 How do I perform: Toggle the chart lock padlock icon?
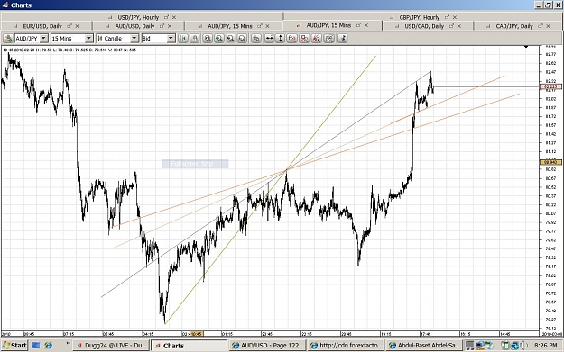[x=195, y=39]
